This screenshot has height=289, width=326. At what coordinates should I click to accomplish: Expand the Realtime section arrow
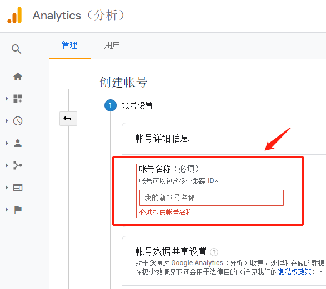pos(7,121)
